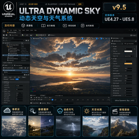139x139 pixels.
Task: Open the Build menu
Action: tap(24, 30)
